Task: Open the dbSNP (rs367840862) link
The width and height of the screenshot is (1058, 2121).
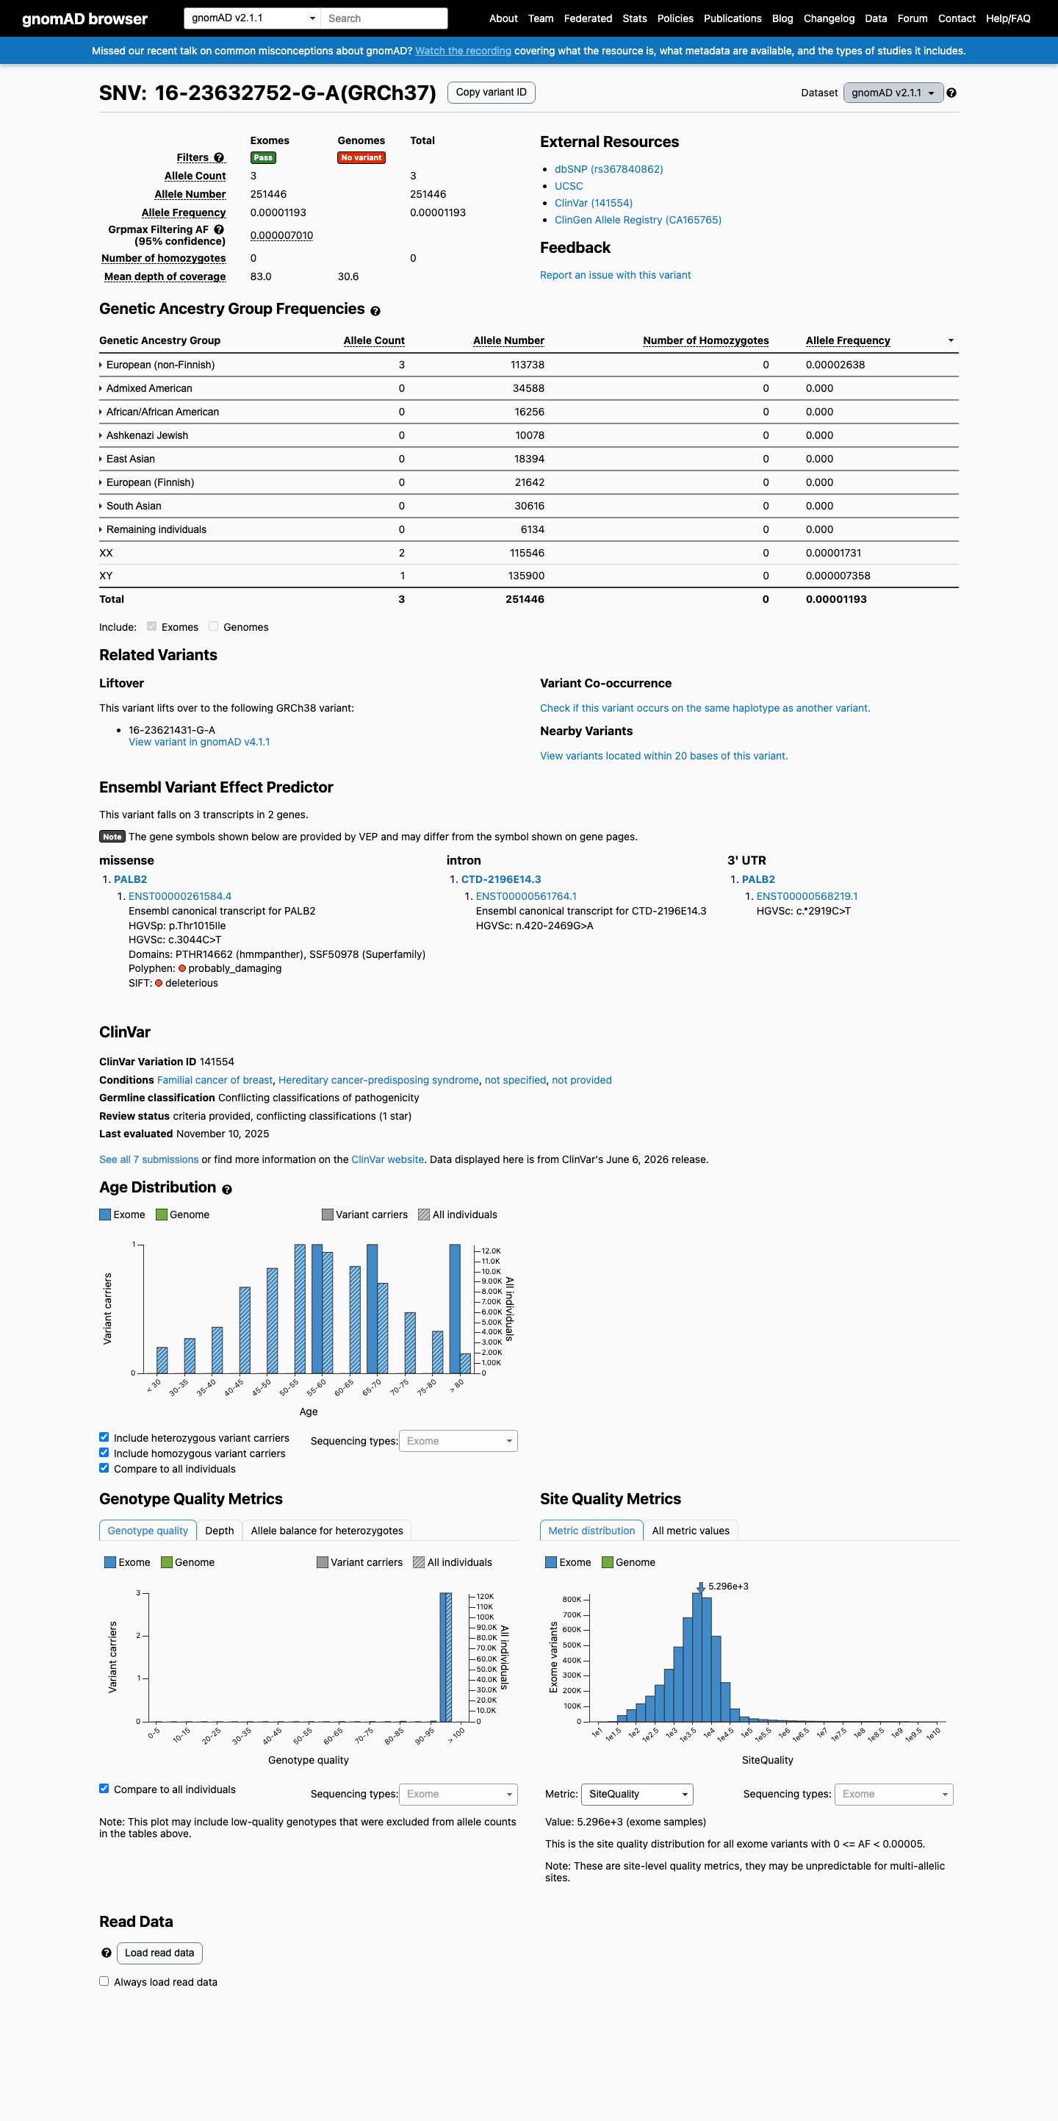Action: (608, 170)
